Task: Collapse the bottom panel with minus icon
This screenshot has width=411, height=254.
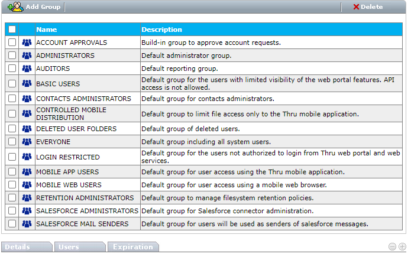Action: pyautogui.click(x=392, y=247)
